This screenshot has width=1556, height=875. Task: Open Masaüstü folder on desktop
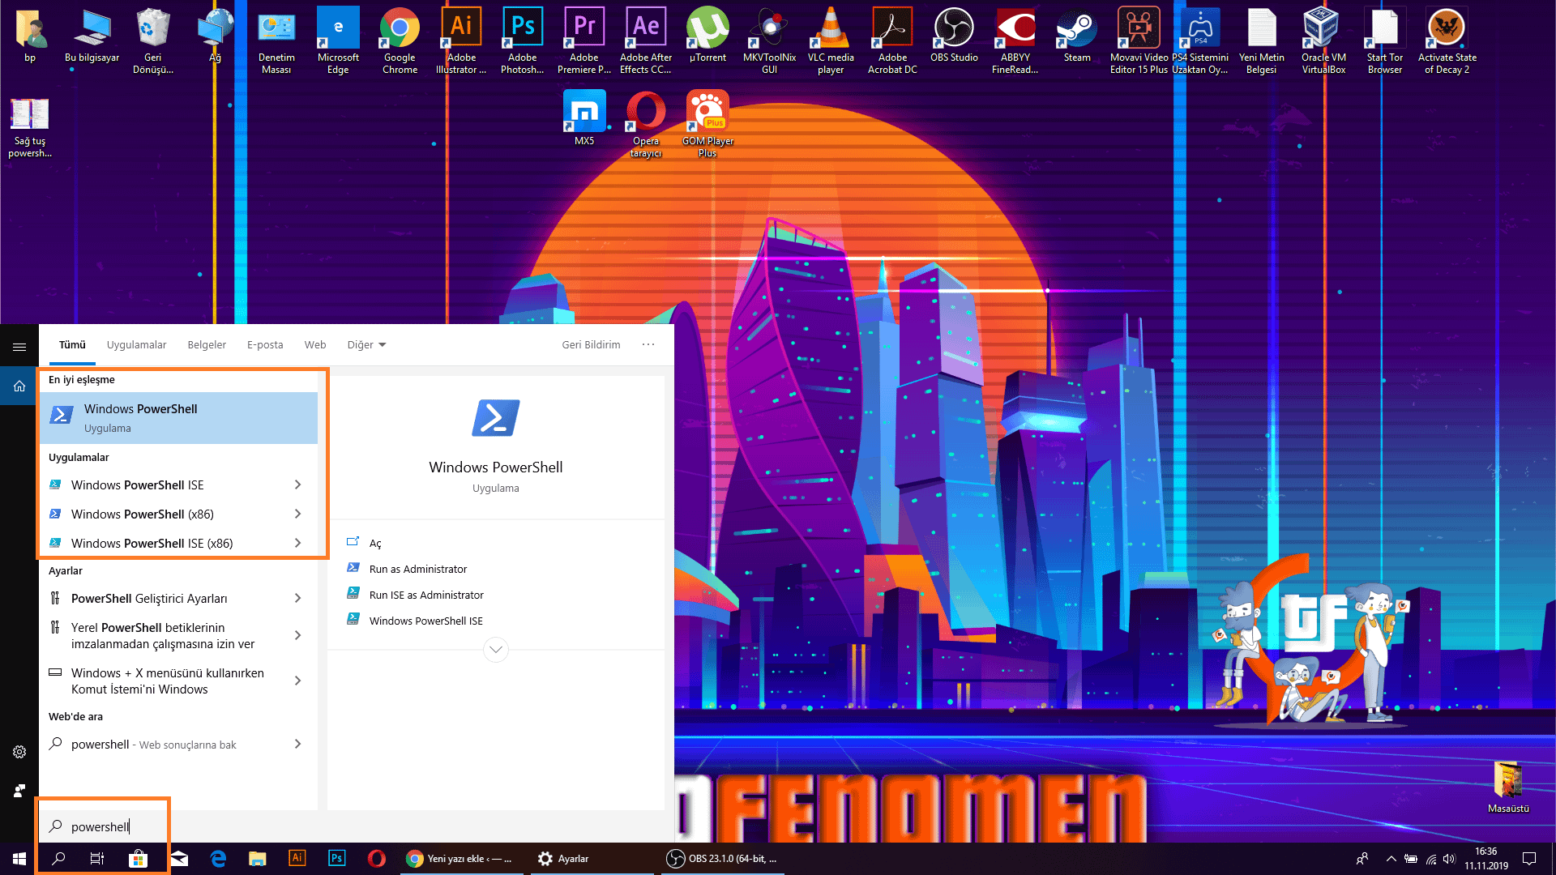tap(1508, 787)
